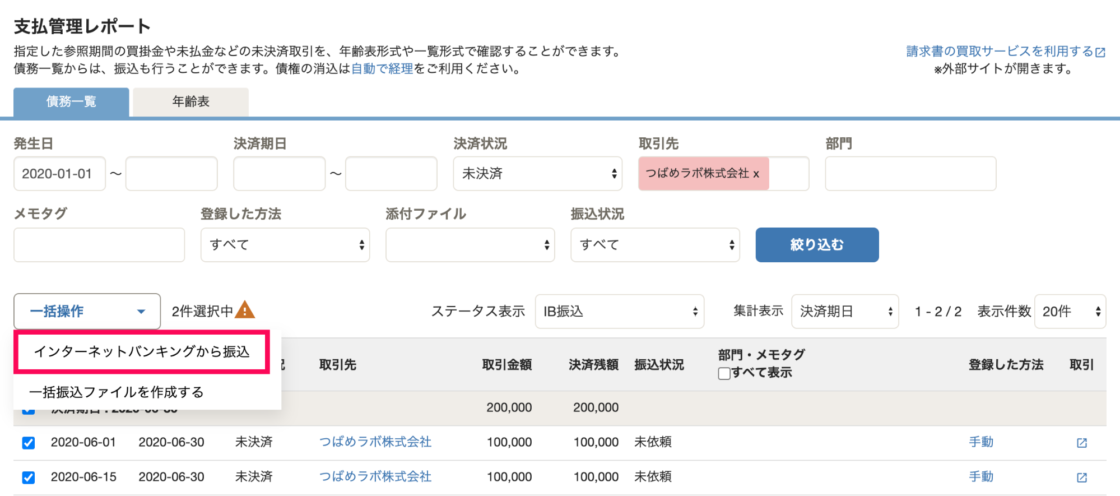1120x496 pixels.
Task: Remove the つばめラボ株式会社 tag with its x
Action: point(756,174)
